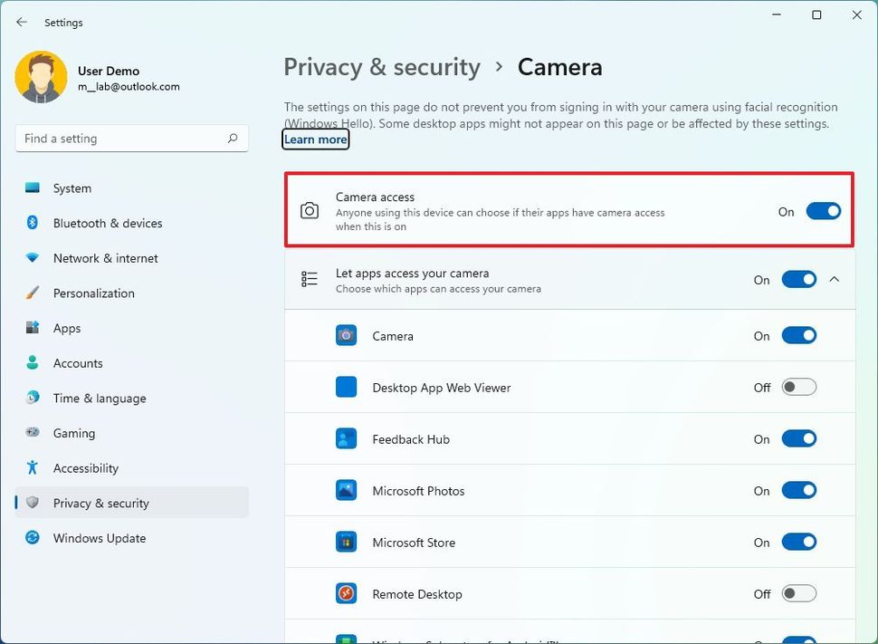Click the Find a setting search field
878x644 pixels.
click(x=131, y=138)
